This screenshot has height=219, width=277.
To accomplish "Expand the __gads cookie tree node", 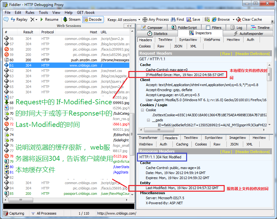I will point(149,120).
